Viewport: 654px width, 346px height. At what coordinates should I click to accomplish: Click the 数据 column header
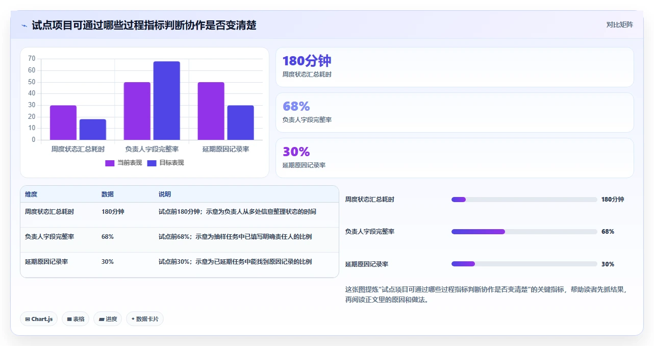pyautogui.click(x=108, y=194)
